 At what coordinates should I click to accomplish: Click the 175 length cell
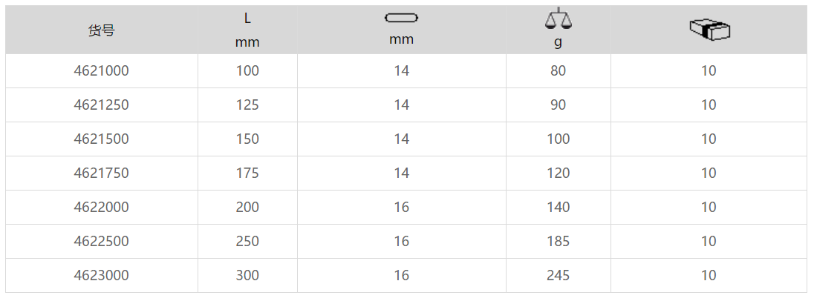tap(247, 173)
